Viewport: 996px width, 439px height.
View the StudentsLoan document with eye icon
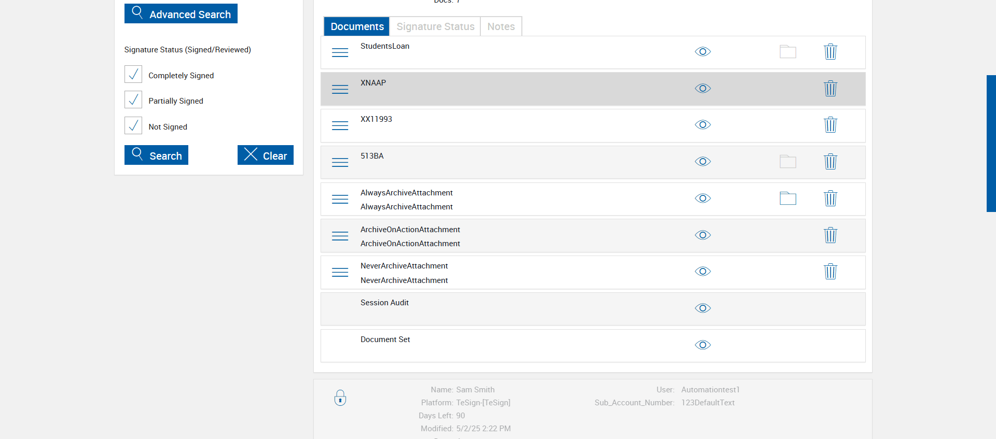click(x=703, y=52)
